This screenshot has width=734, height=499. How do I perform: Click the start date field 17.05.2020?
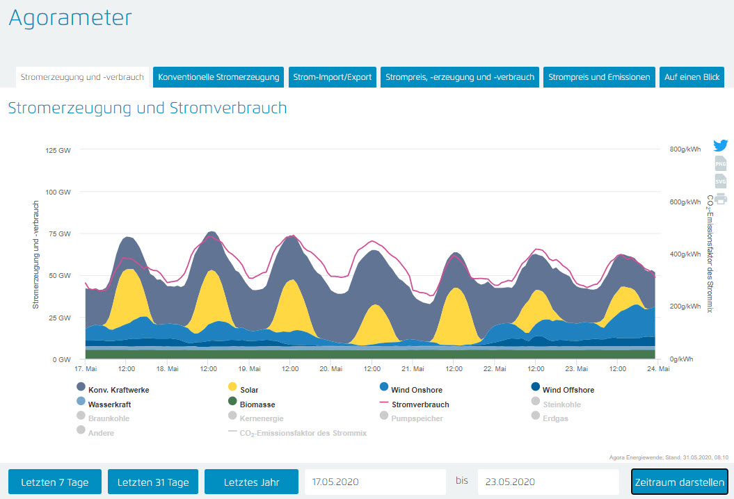coord(374,482)
